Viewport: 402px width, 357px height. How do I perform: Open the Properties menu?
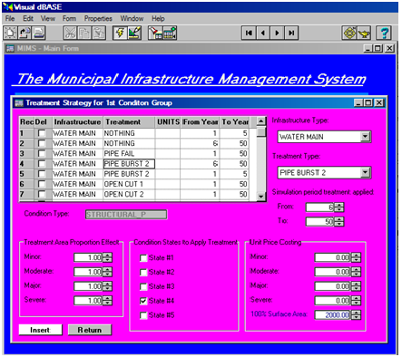[x=98, y=19]
